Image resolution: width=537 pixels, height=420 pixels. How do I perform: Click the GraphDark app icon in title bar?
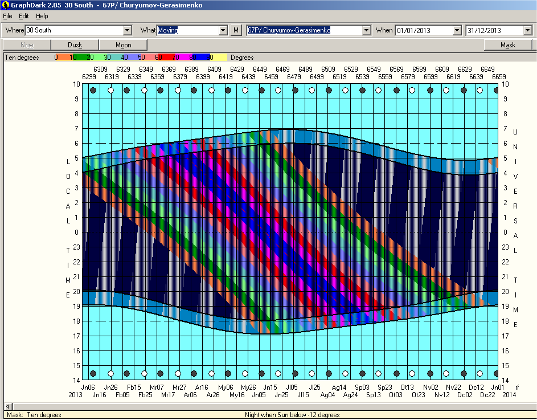pyautogui.click(x=5, y=5)
